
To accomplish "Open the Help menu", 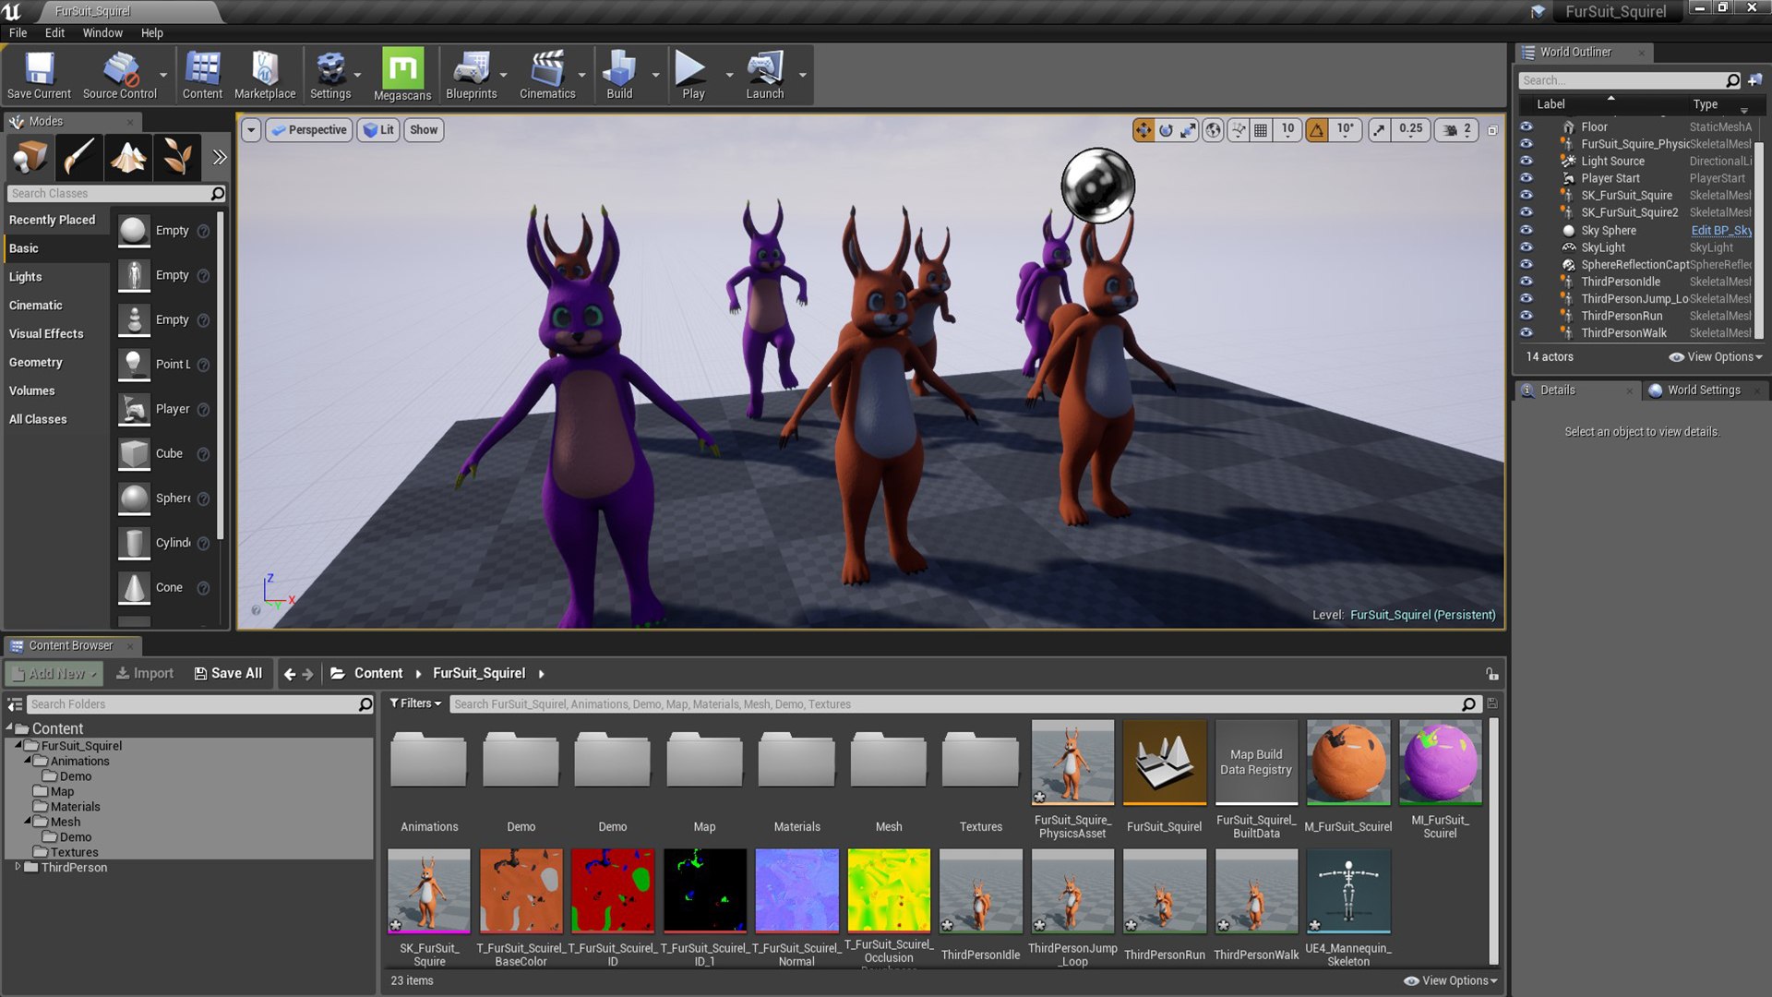I will click(152, 32).
